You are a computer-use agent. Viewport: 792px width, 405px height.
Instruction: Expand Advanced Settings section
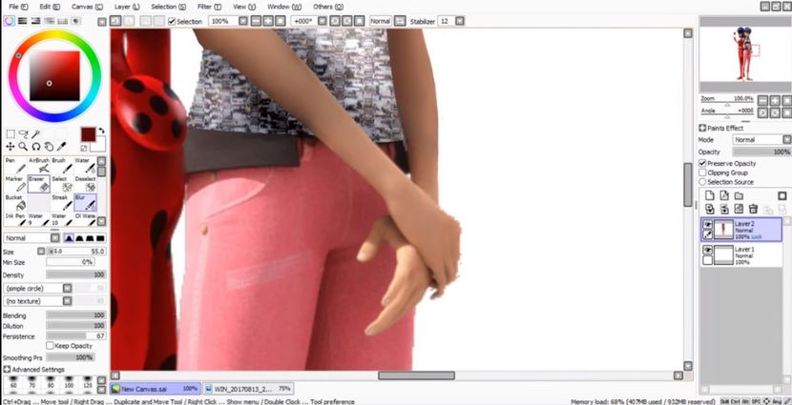tap(34, 369)
